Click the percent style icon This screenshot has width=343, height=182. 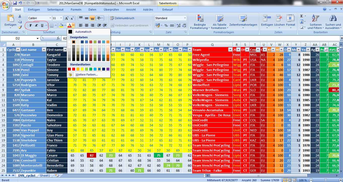[x=166, y=25]
